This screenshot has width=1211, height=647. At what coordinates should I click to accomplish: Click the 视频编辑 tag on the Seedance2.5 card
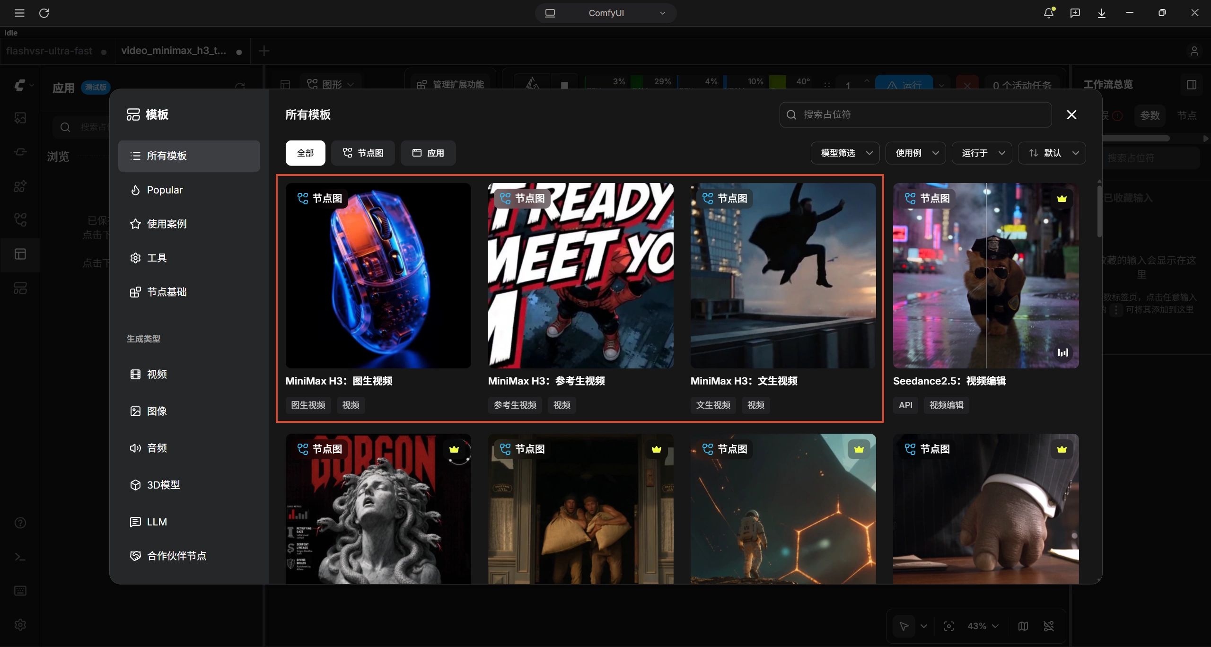pos(946,405)
